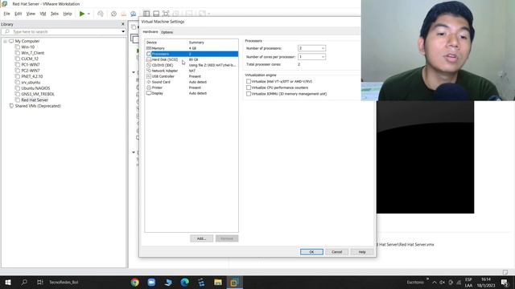The width and height of the screenshot is (515, 289).
Task: Open Task View on the taskbar
Action: click(x=40, y=282)
